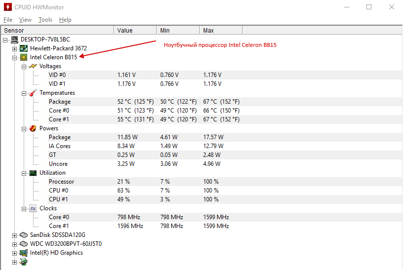
Task: Open the File menu
Action: 7,20
